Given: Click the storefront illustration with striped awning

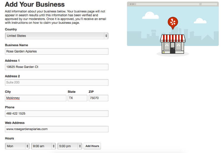Looking at the screenshot, I should 173,44.
